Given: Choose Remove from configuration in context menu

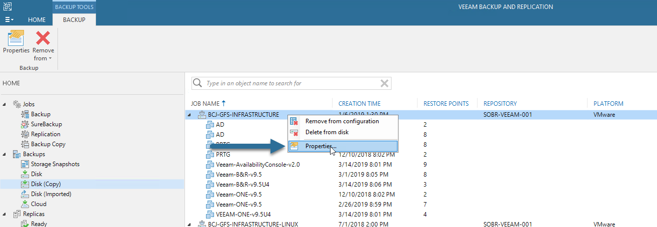Looking at the screenshot, I should click(342, 121).
